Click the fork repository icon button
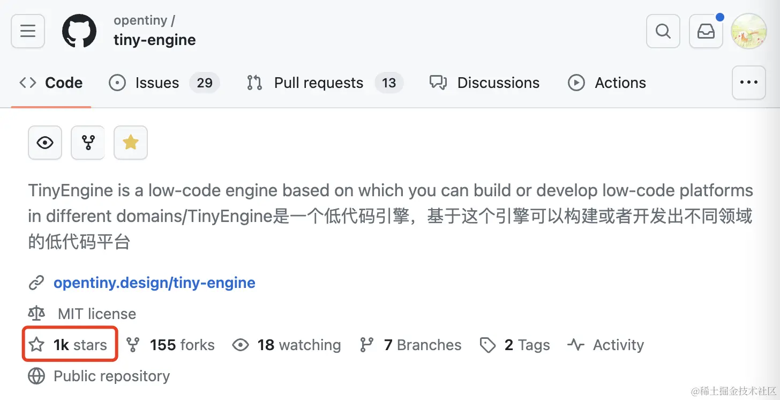Viewport: 780px width, 400px height. tap(88, 143)
